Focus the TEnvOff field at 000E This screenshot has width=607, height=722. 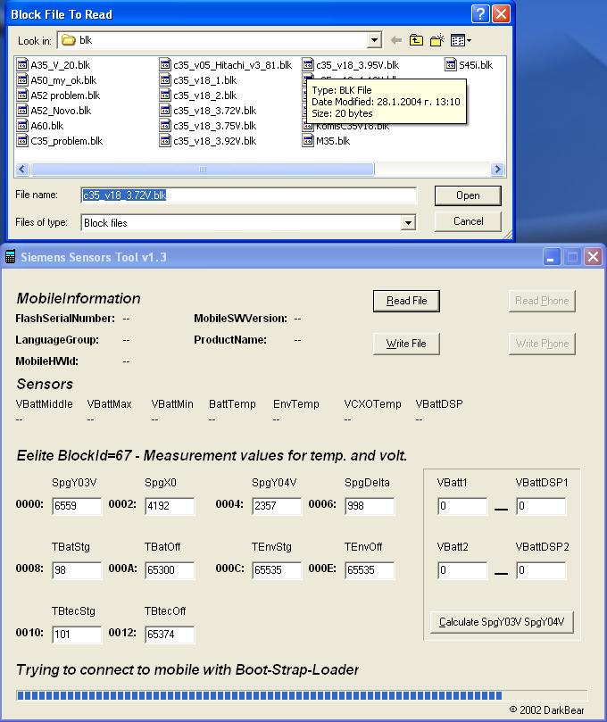click(x=370, y=570)
